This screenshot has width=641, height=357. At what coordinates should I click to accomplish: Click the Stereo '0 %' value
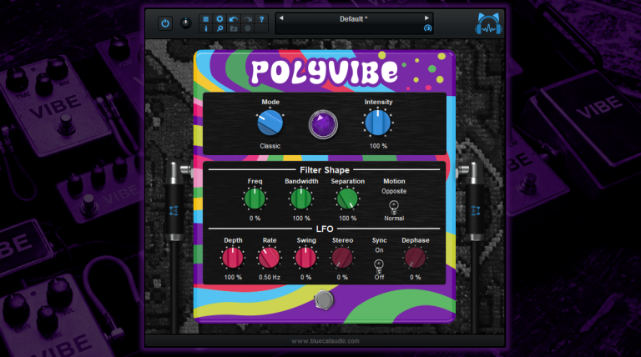[342, 278]
